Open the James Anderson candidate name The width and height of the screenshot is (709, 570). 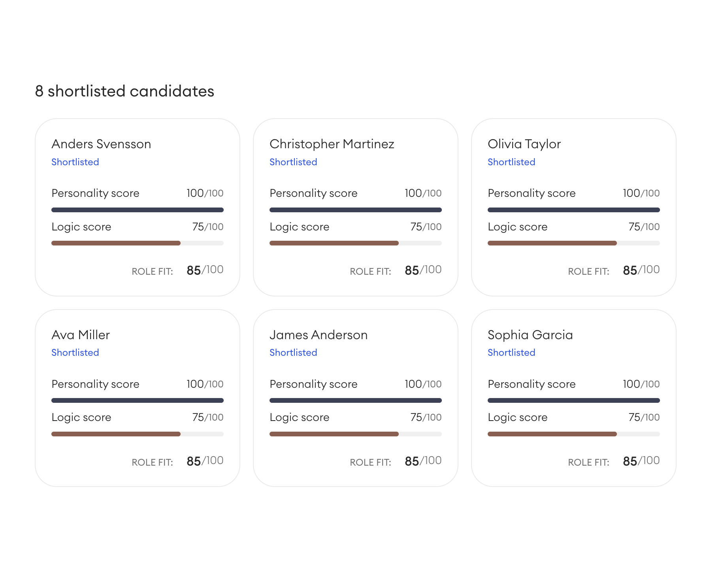pos(319,335)
